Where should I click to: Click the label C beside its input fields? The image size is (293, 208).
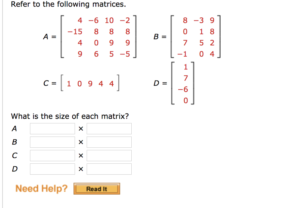[15, 155]
